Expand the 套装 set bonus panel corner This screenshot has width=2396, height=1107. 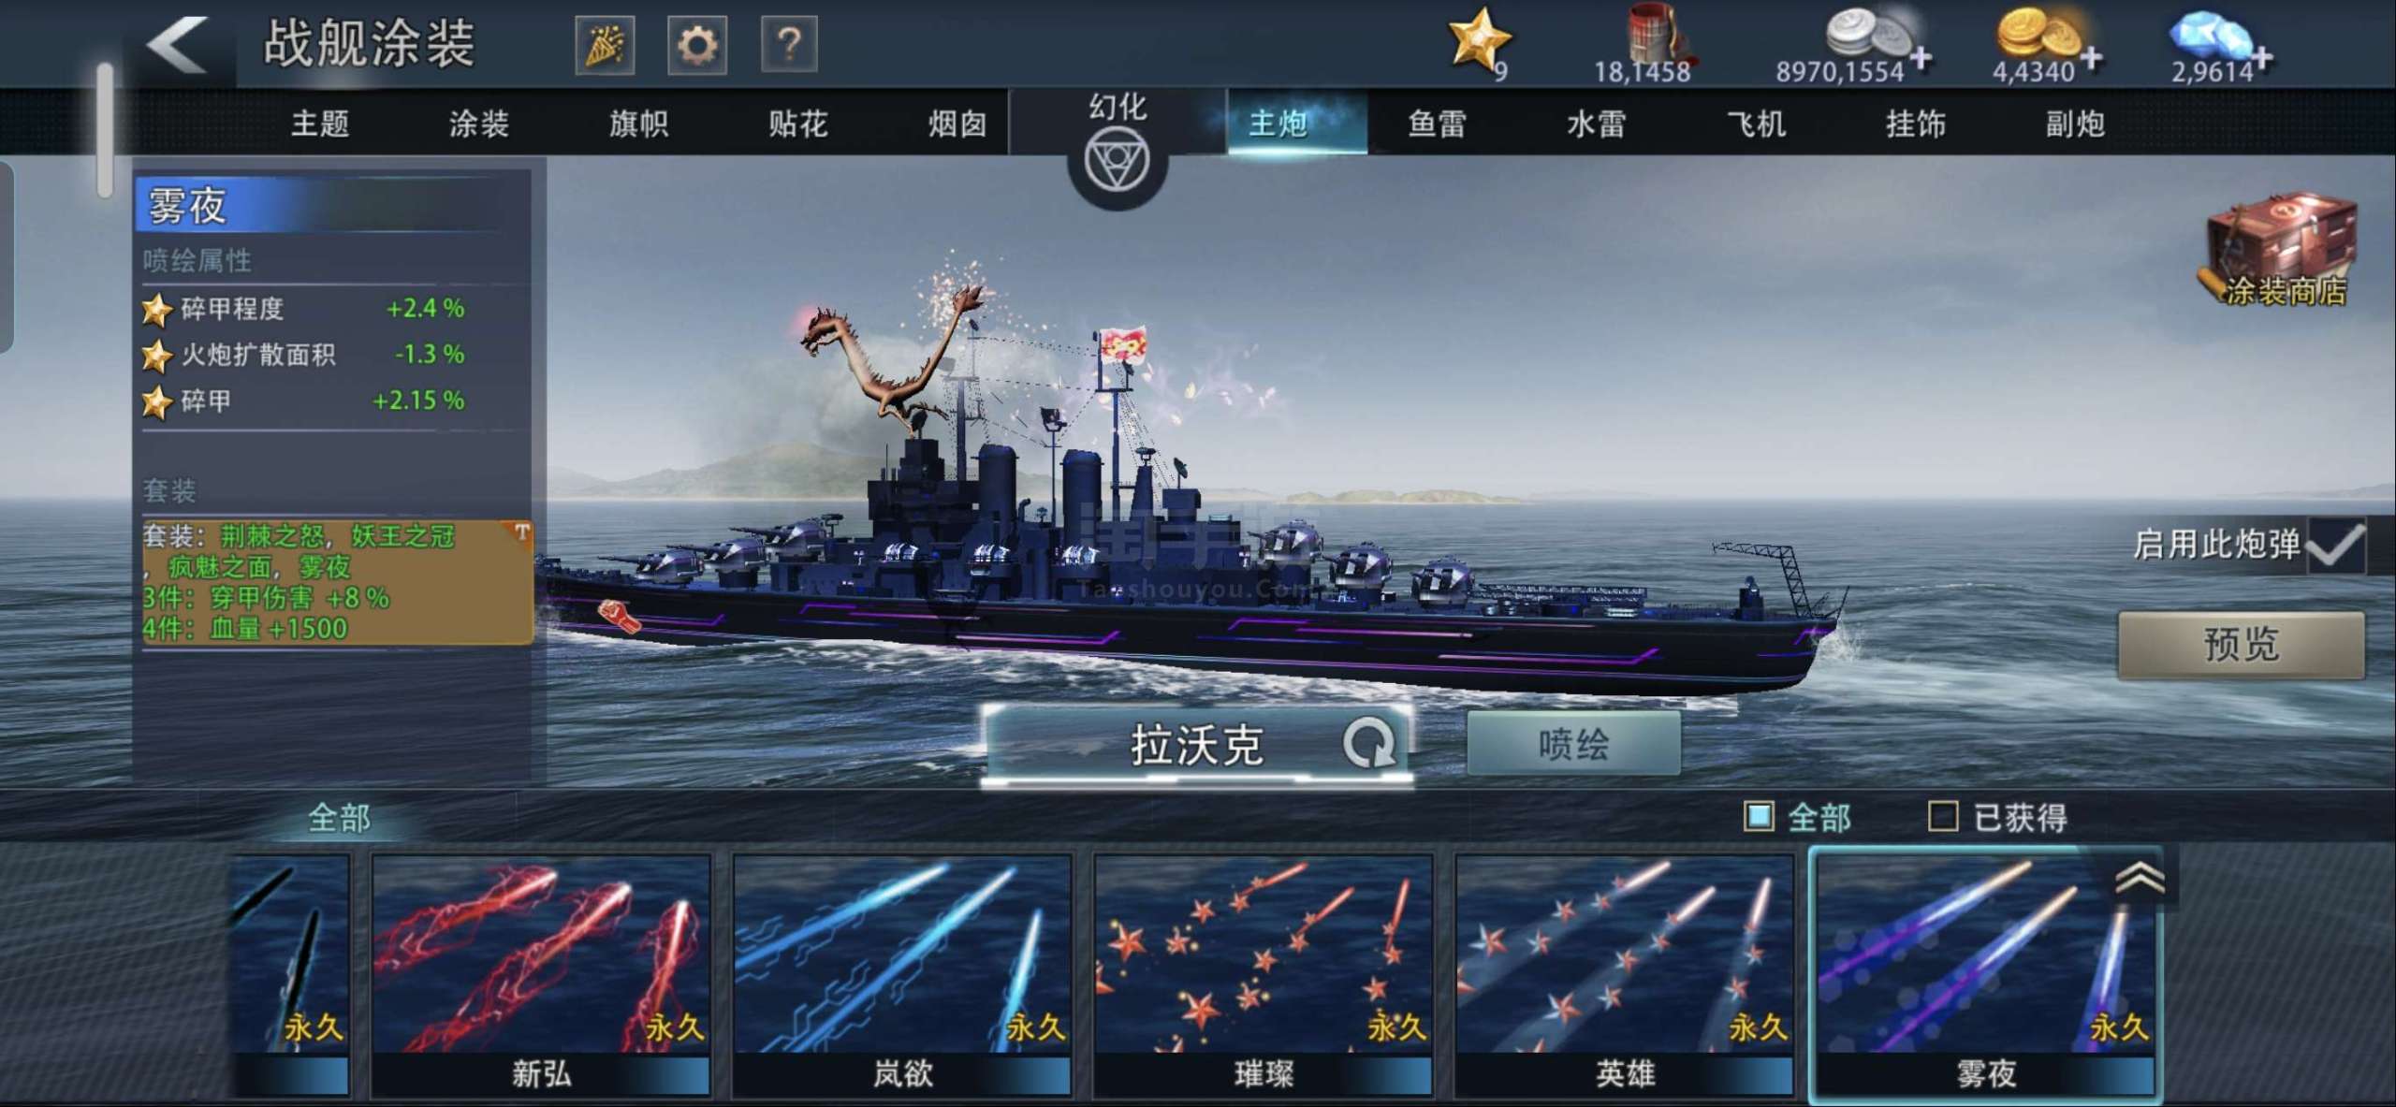pos(521,532)
